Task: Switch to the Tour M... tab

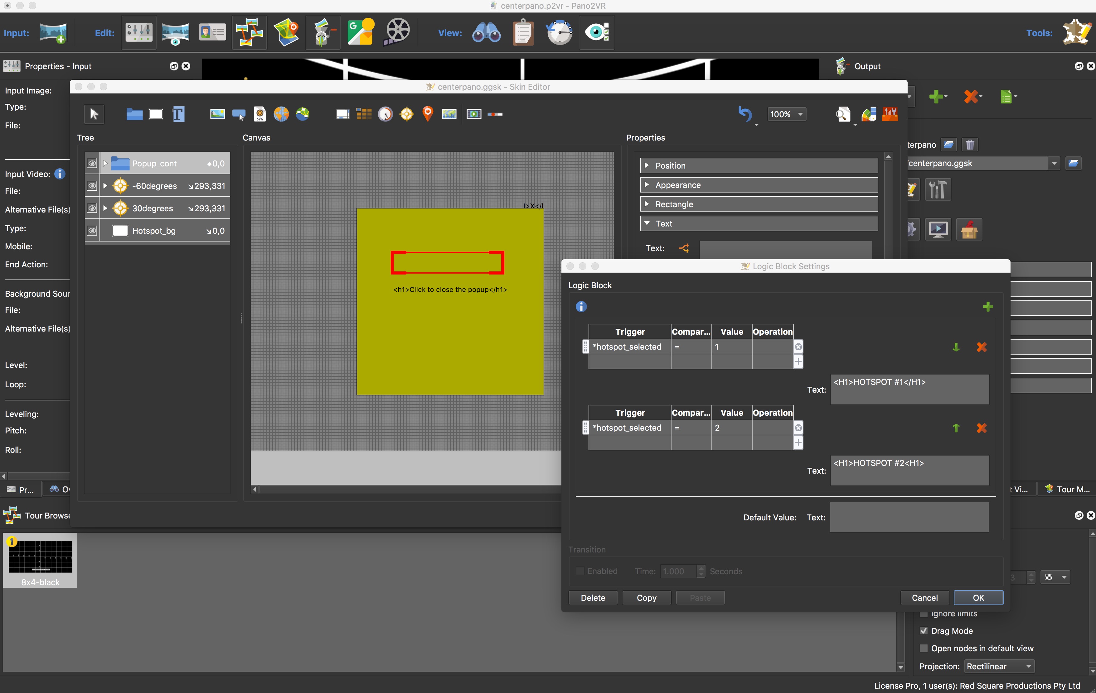Action: [x=1067, y=489]
